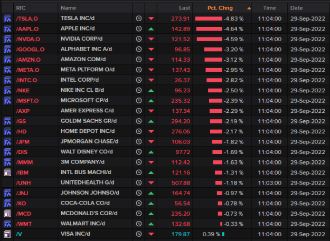Open the /UNH RIC link
The height and width of the screenshot is (241, 330).
coord(23,183)
